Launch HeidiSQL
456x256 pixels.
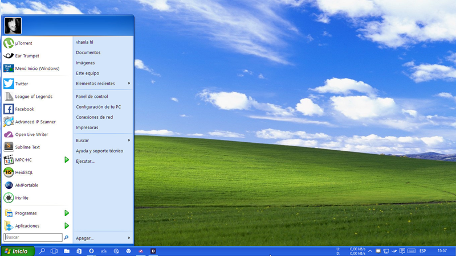pos(37,172)
